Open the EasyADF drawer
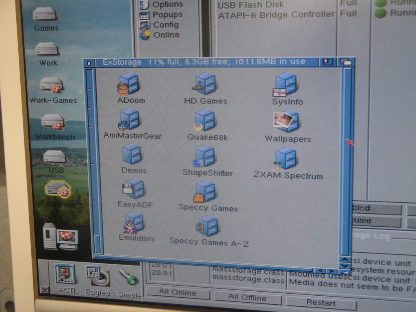Screen dimensions: 416x312 134,189
